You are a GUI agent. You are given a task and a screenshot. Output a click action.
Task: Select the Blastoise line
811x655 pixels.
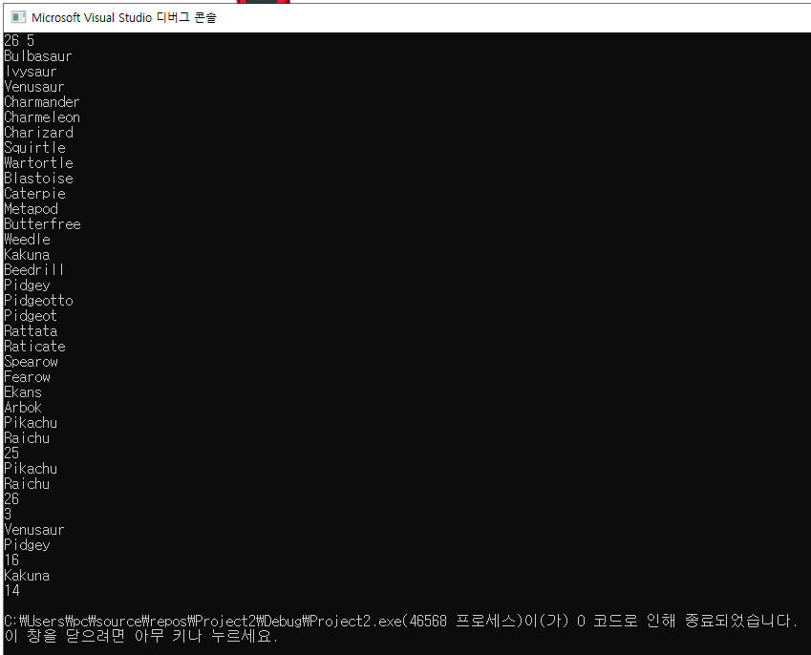[39, 179]
